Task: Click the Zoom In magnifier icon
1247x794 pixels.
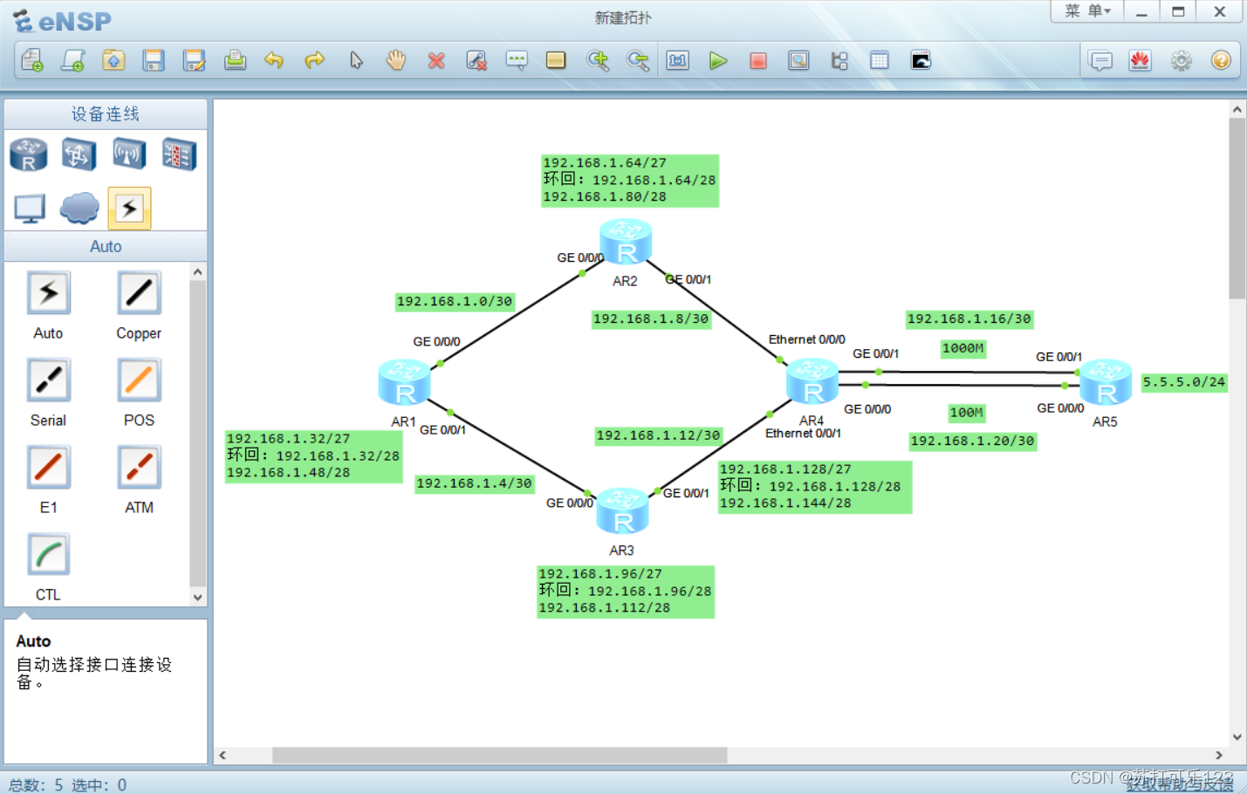Action: click(598, 60)
